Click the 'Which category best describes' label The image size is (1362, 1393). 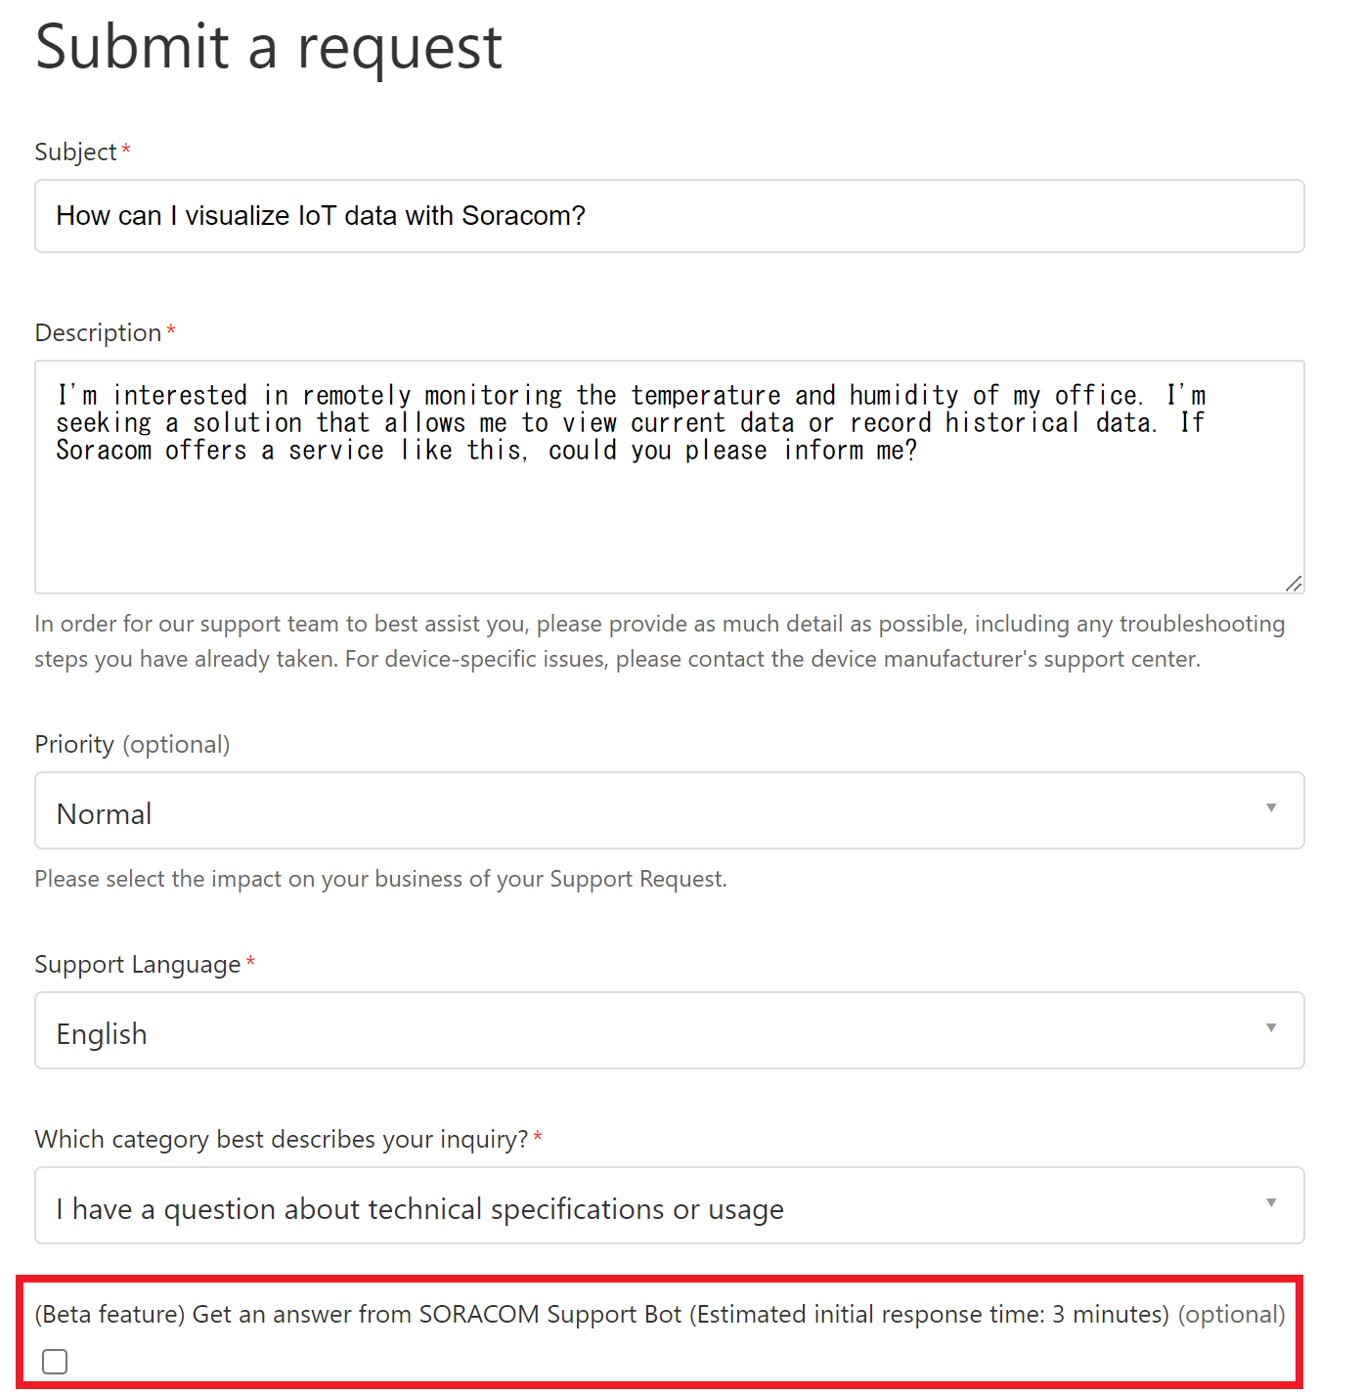pos(281,1140)
